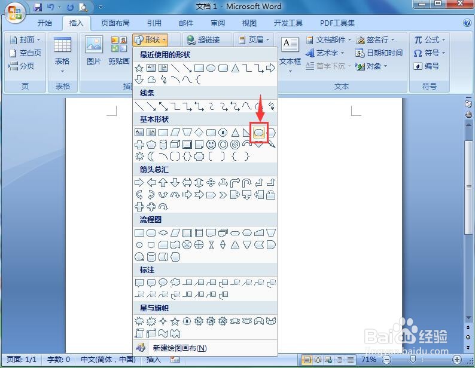Choose the flowchart summing junction symbol
475x368 pixels.
point(187,244)
